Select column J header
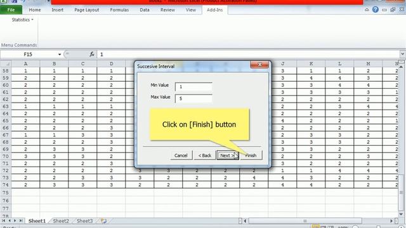 [x=282, y=63]
